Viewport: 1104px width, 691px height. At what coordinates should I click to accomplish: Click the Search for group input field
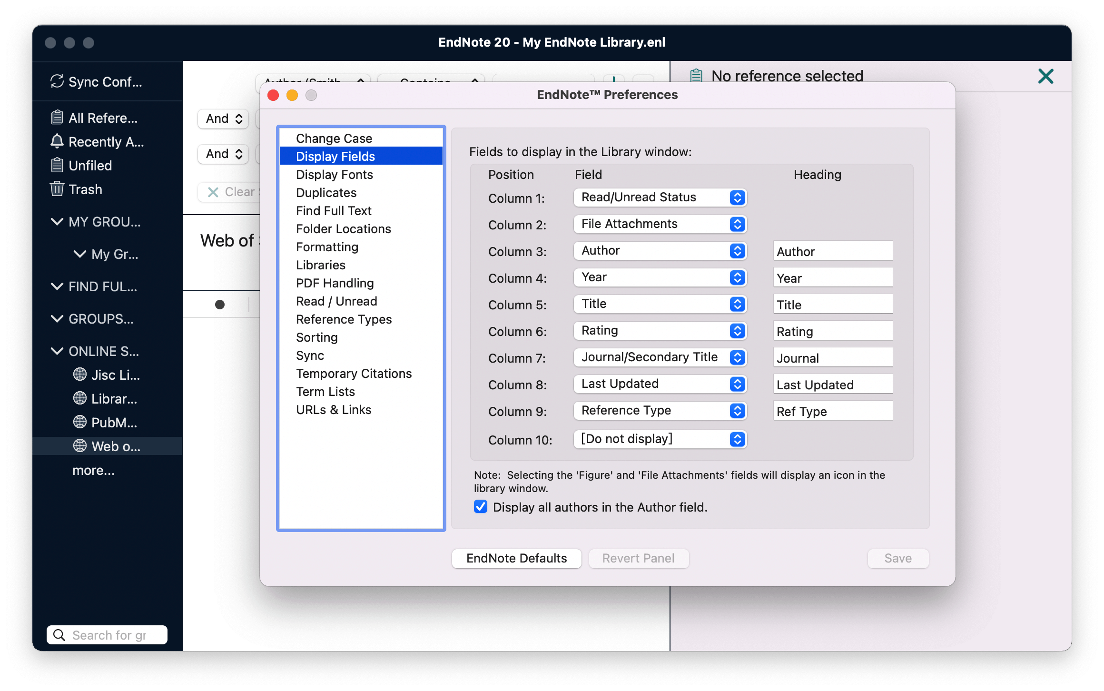[x=107, y=635]
